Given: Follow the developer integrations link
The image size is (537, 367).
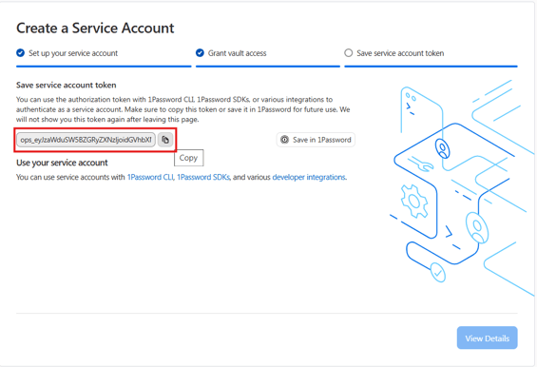Looking at the screenshot, I should [309, 177].
